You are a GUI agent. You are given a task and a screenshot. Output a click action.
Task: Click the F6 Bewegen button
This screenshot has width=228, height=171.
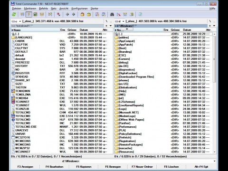point(113,167)
